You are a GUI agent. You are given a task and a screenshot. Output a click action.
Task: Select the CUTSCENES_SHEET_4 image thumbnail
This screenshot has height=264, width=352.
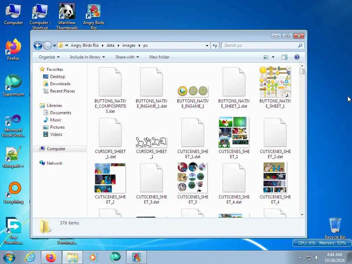(275, 184)
